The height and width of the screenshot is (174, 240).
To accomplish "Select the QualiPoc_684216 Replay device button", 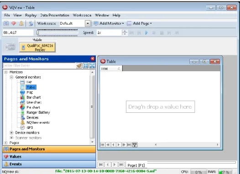I will tap(37, 47).
